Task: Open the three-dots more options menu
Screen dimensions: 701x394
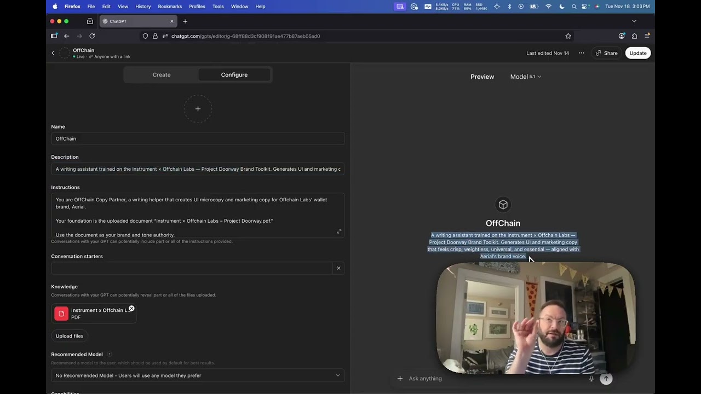Action: tap(581, 53)
